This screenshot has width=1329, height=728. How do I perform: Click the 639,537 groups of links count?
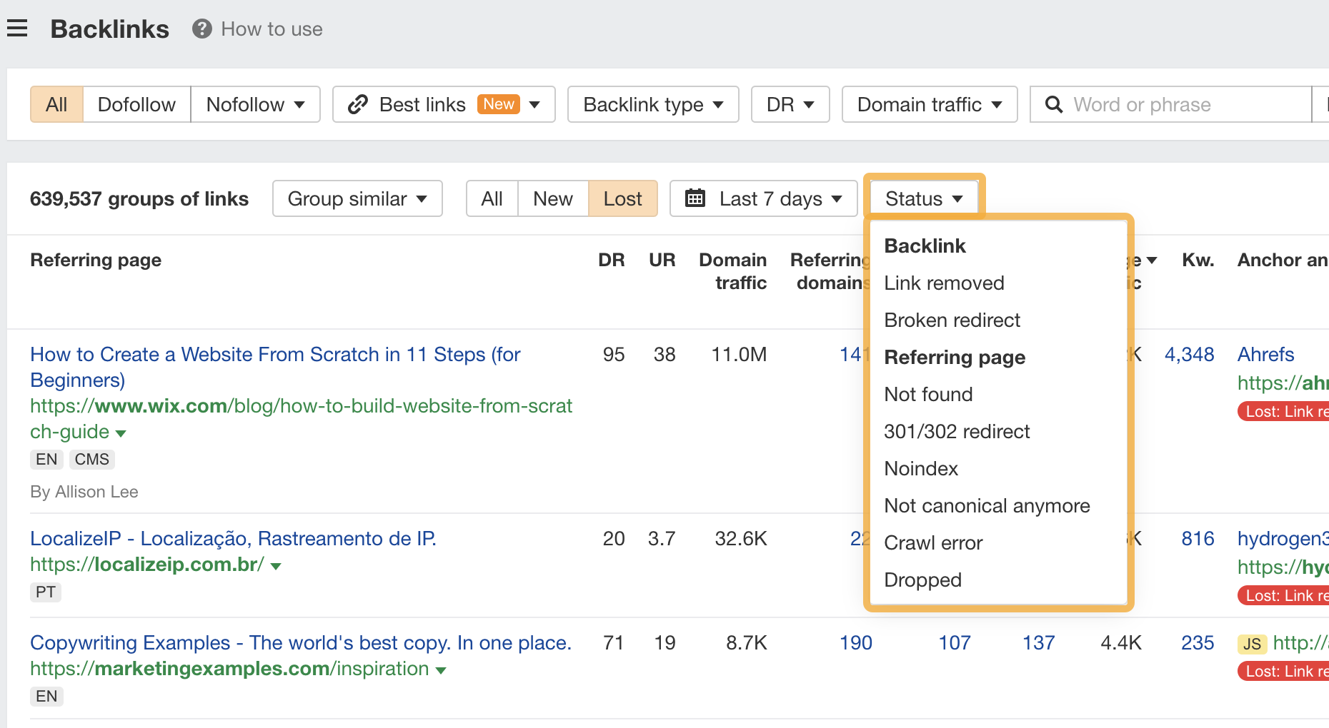[x=139, y=199]
